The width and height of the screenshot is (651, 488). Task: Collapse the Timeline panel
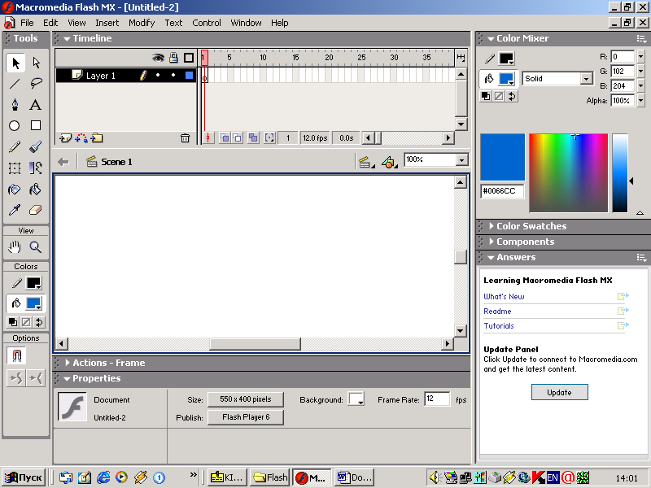tap(67, 38)
